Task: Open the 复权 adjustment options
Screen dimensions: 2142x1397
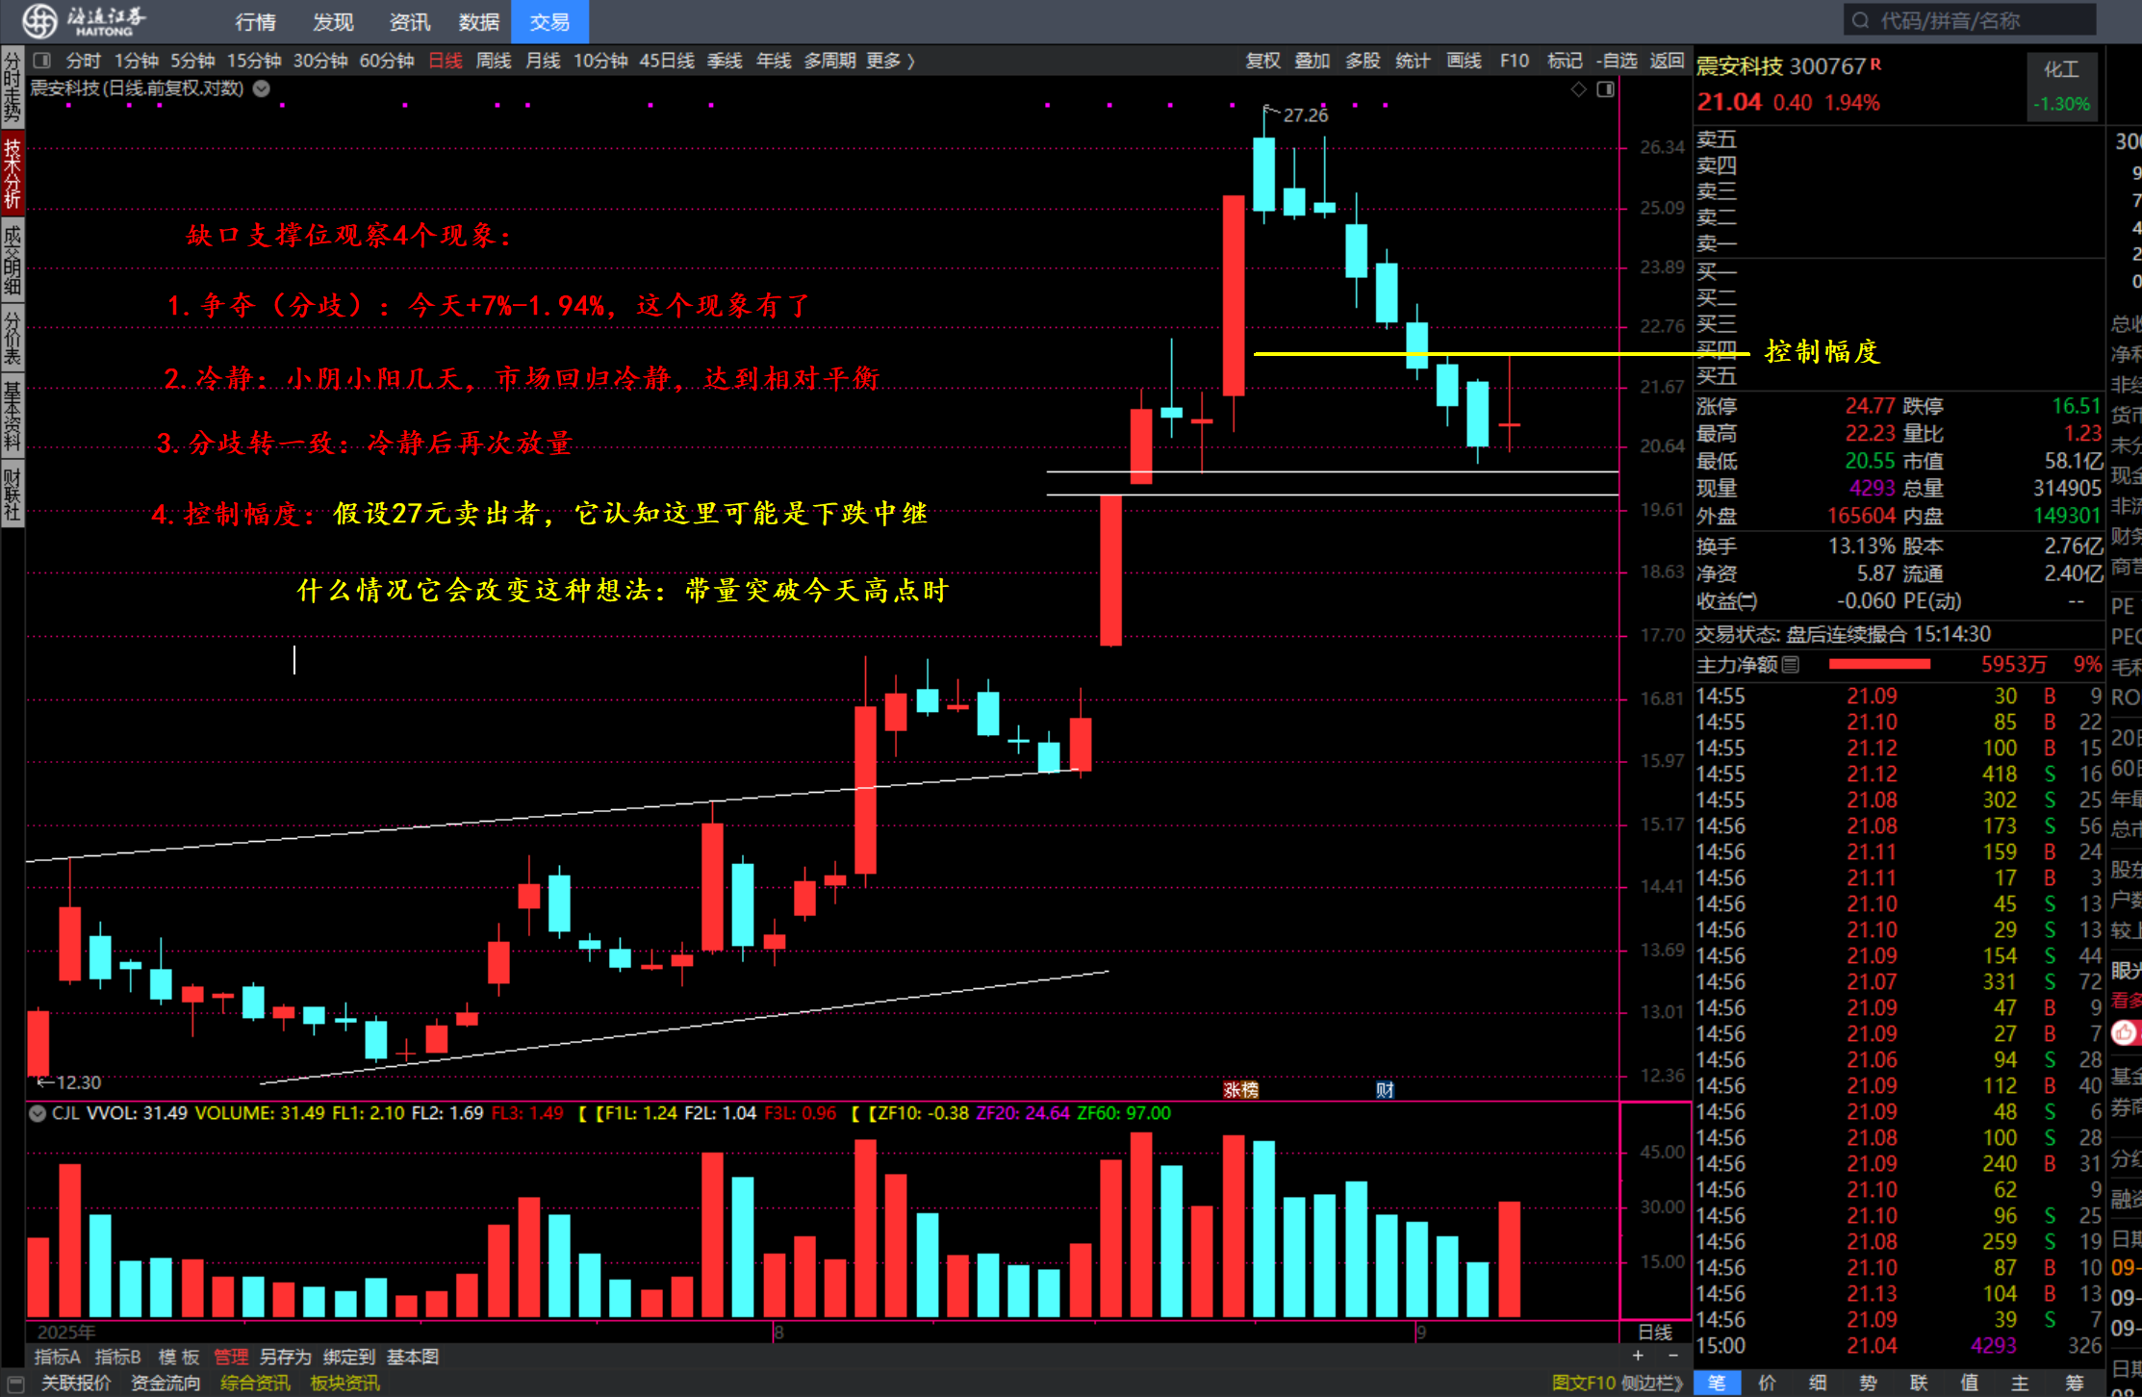Action: click(x=1262, y=61)
